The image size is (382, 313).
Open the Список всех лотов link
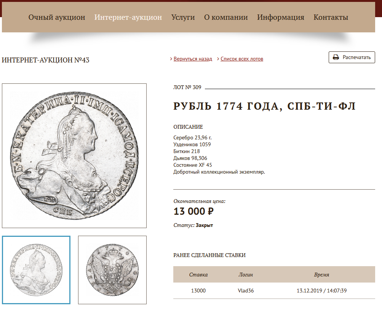(x=242, y=59)
